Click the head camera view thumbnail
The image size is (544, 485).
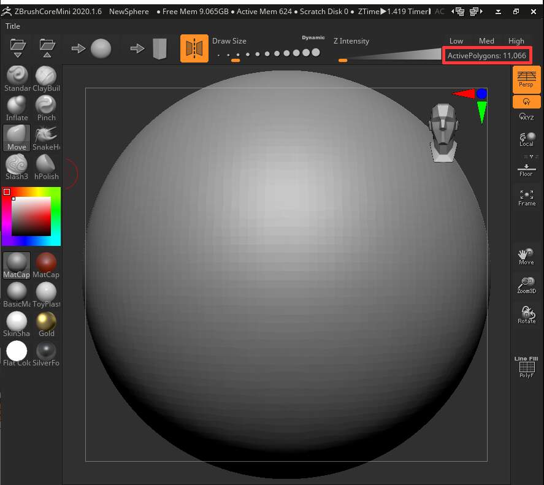click(x=443, y=132)
